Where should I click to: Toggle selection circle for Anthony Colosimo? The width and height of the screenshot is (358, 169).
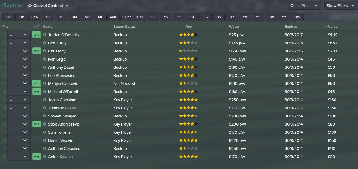click(4, 149)
